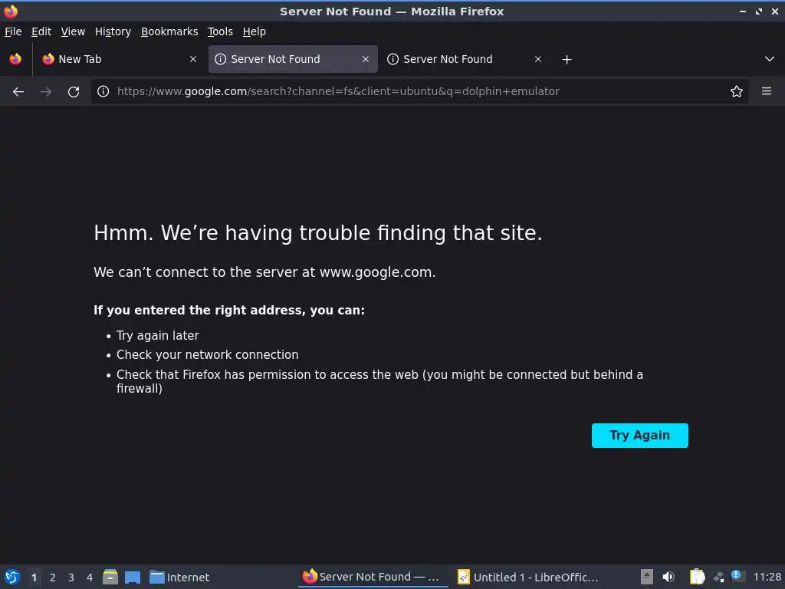785x589 pixels.
Task: Open the Bookmarks menu
Action: click(169, 31)
